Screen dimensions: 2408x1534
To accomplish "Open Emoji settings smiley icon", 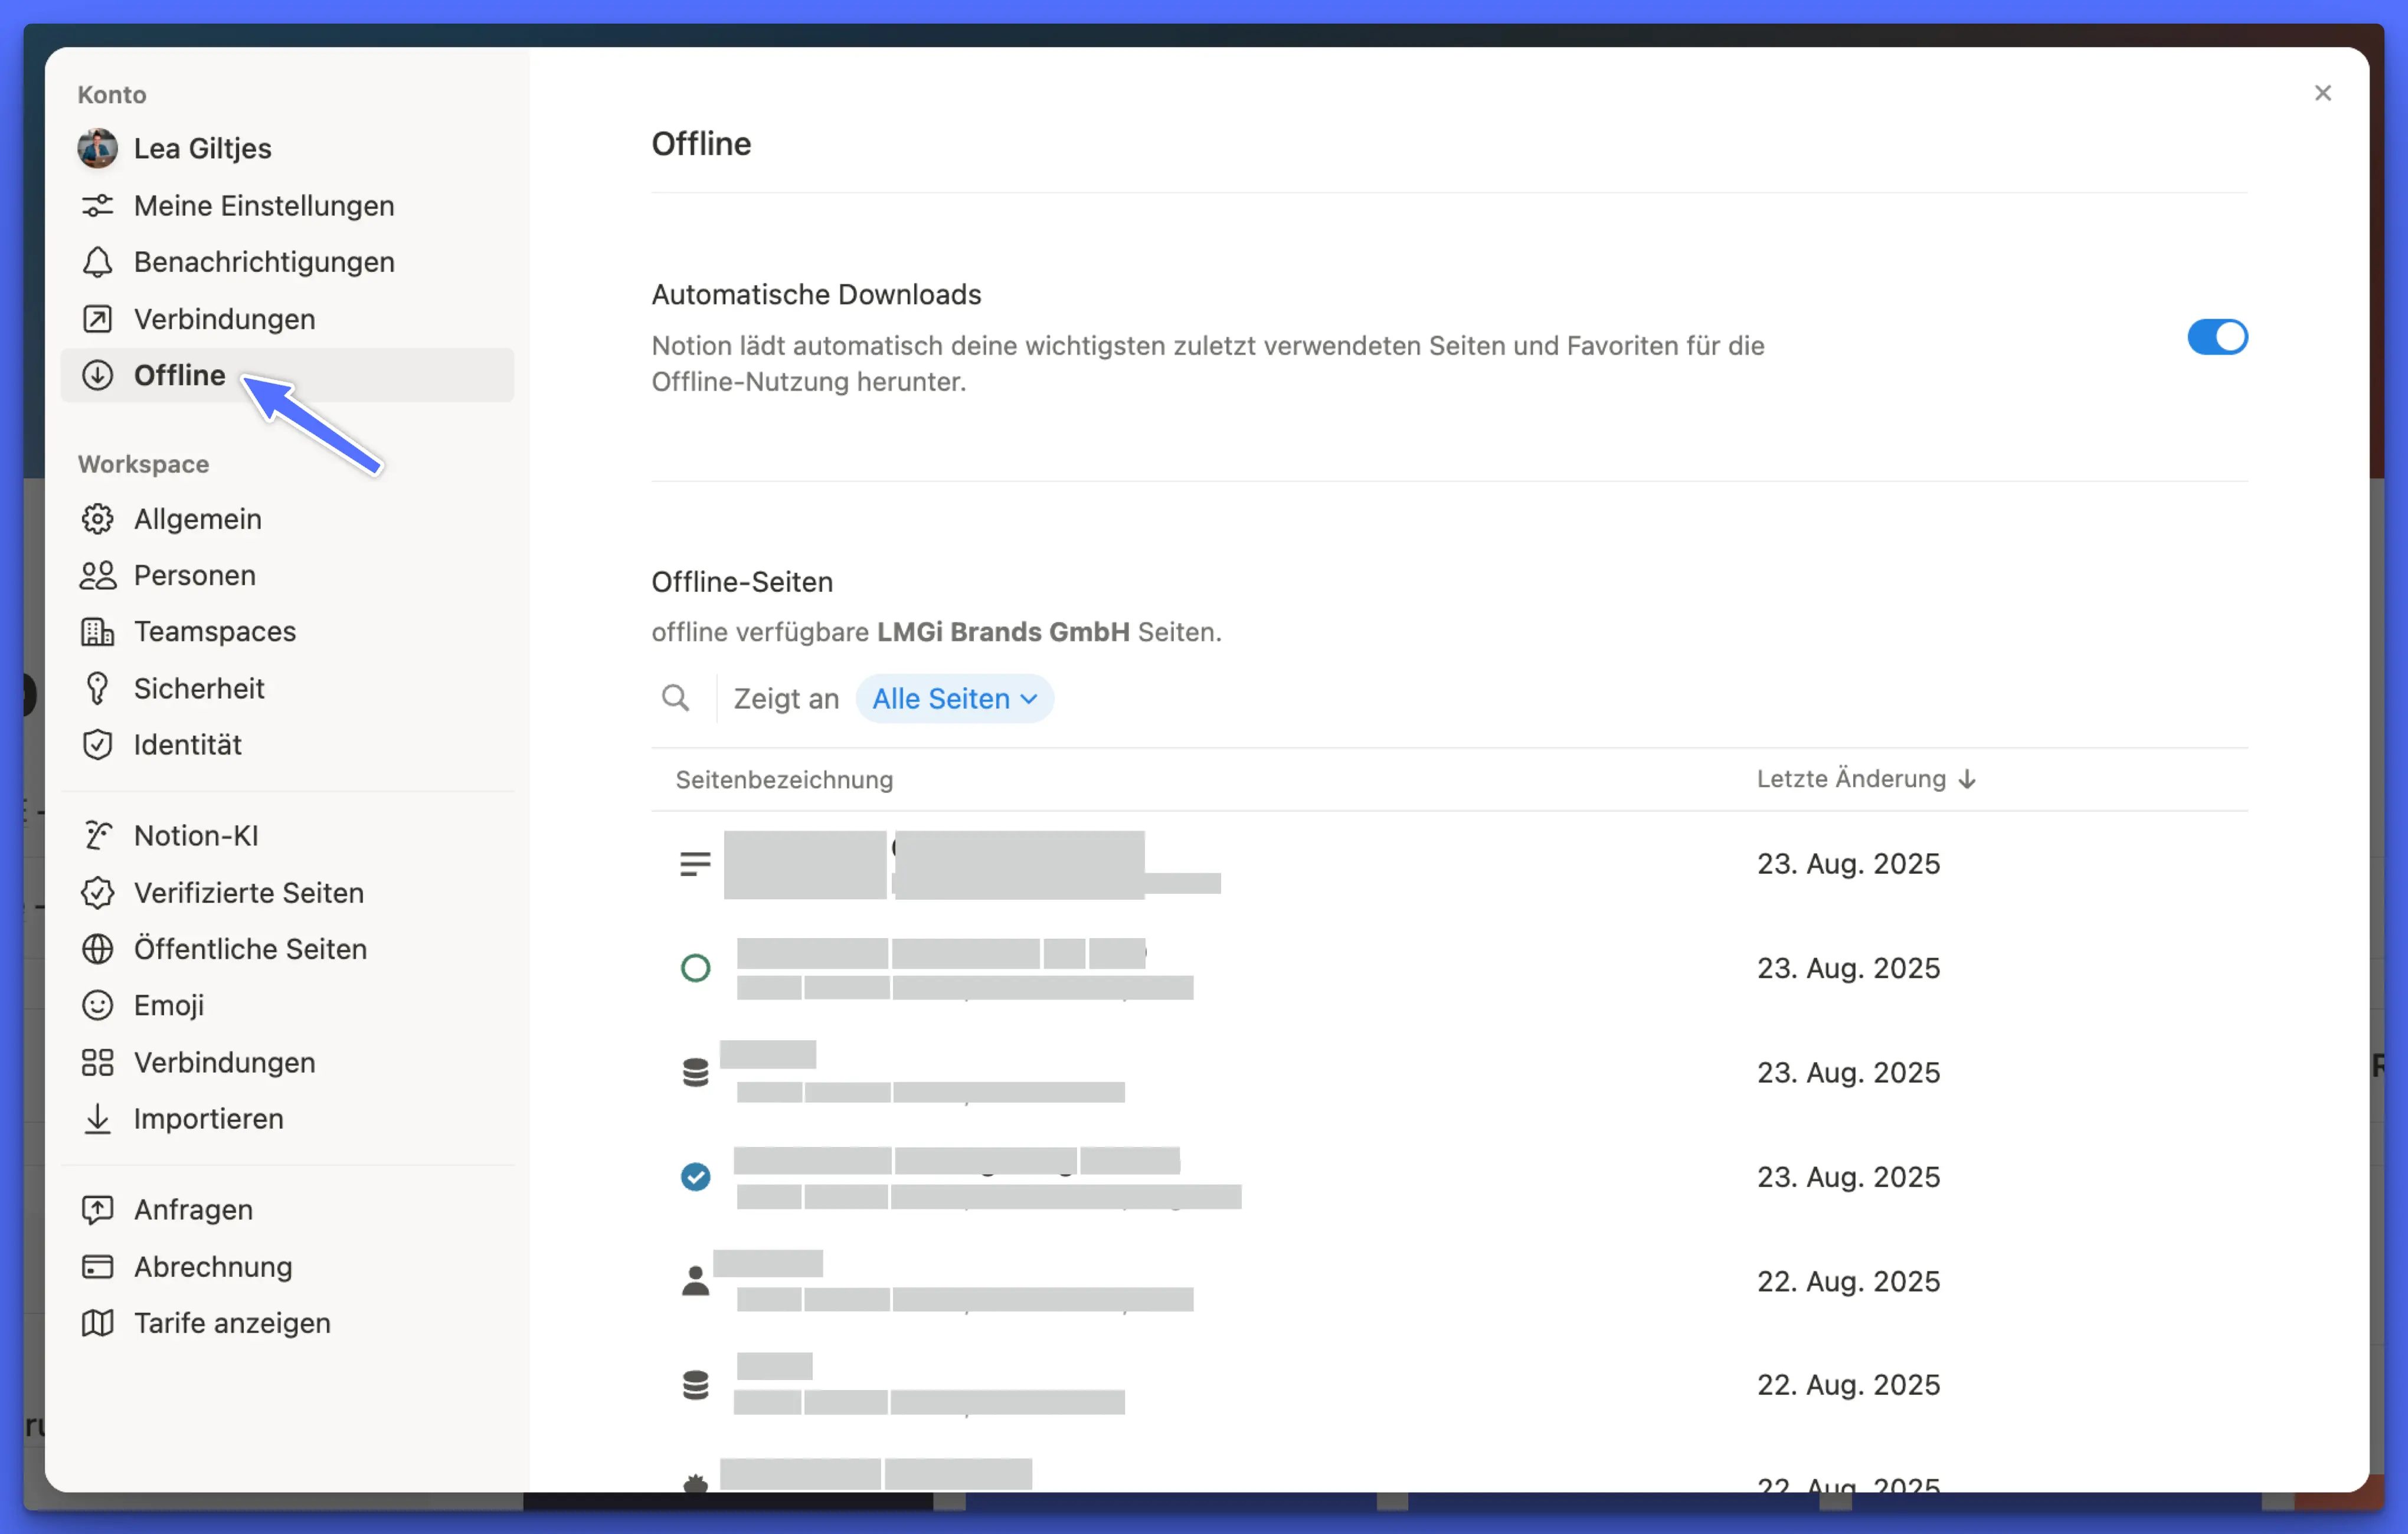I will coord(97,1005).
